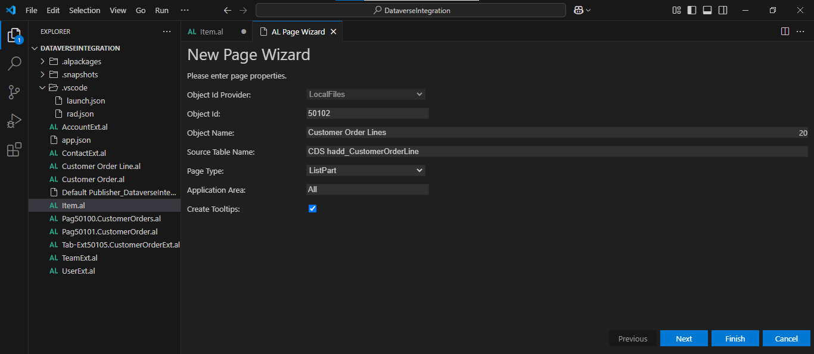The image size is (814, 354).
Task: Open the Page Type dropdown
Action: click(365, 171)
